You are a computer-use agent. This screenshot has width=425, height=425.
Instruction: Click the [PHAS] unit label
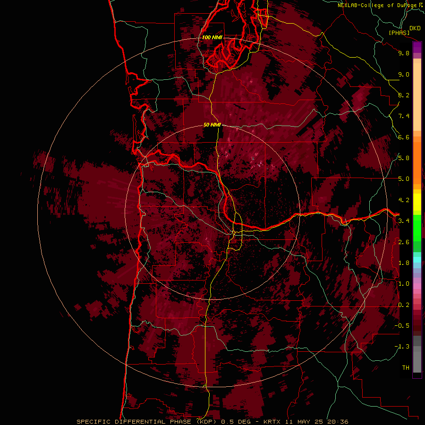coord(399,33)
